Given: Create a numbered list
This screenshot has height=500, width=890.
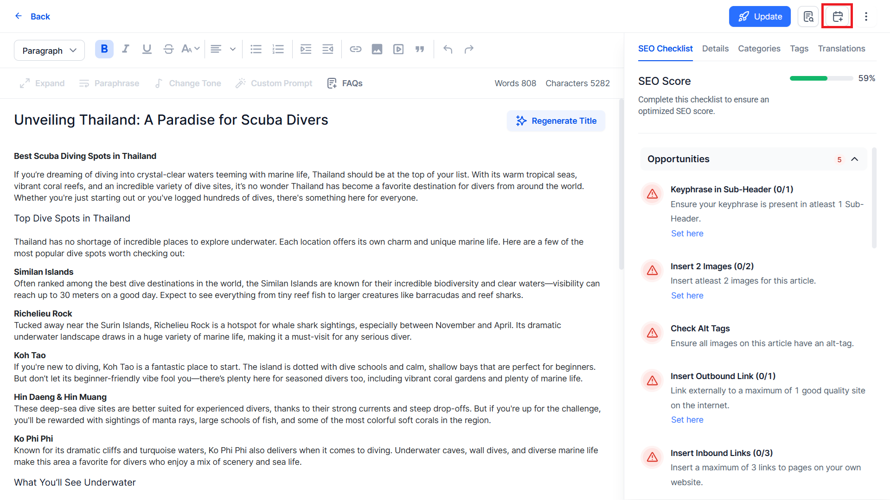Looking at the screenshot, I should pyautogui.click(x=278, y=49).
